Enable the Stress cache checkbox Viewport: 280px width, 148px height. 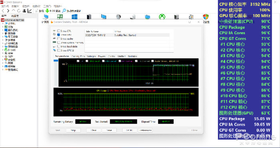pos(58,39)
